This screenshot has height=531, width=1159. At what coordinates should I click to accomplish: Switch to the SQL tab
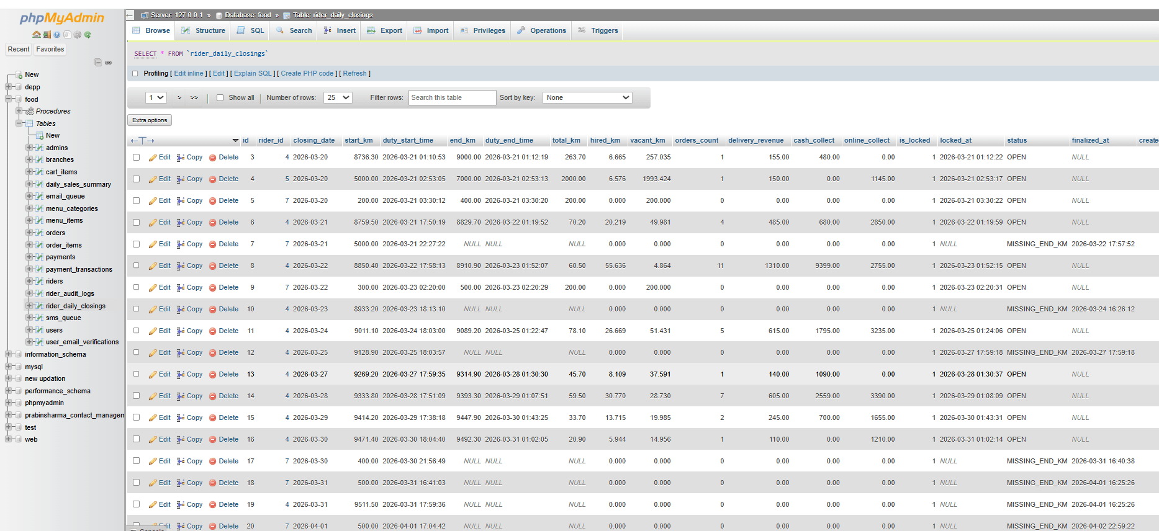251,30
